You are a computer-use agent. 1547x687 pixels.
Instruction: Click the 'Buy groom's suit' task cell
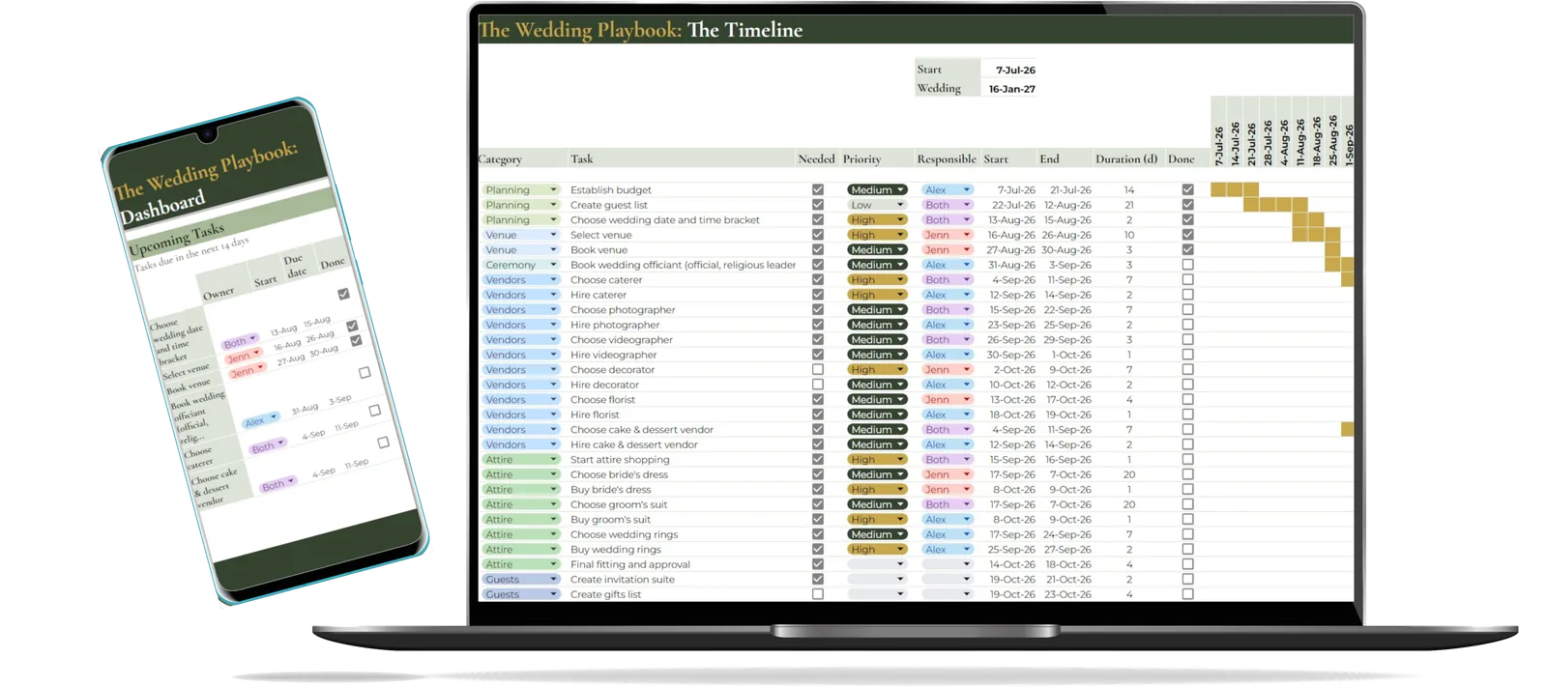click(x=610, y=520)
